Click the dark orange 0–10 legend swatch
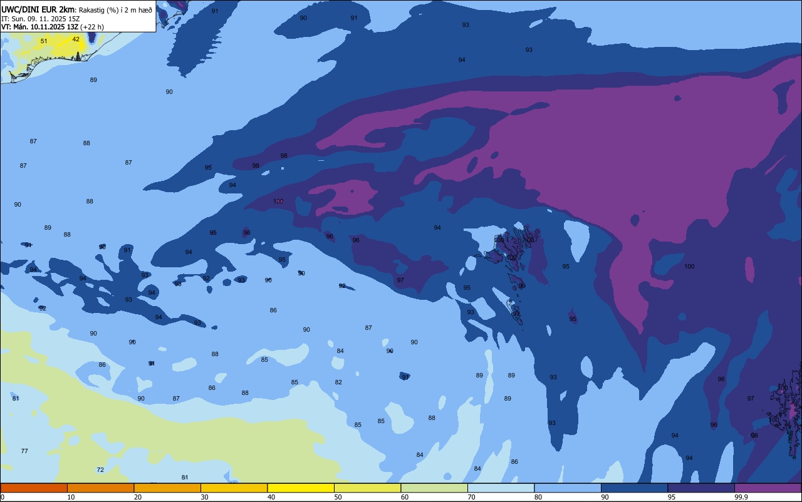The width and height of the screenshot is (802, 502). pos(34,488)
